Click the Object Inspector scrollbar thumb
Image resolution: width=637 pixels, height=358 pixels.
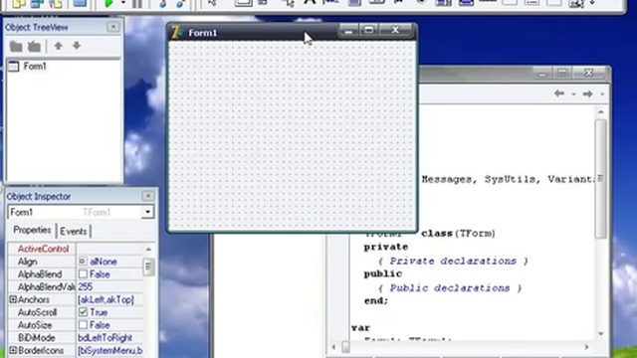(x=148, y=268)
